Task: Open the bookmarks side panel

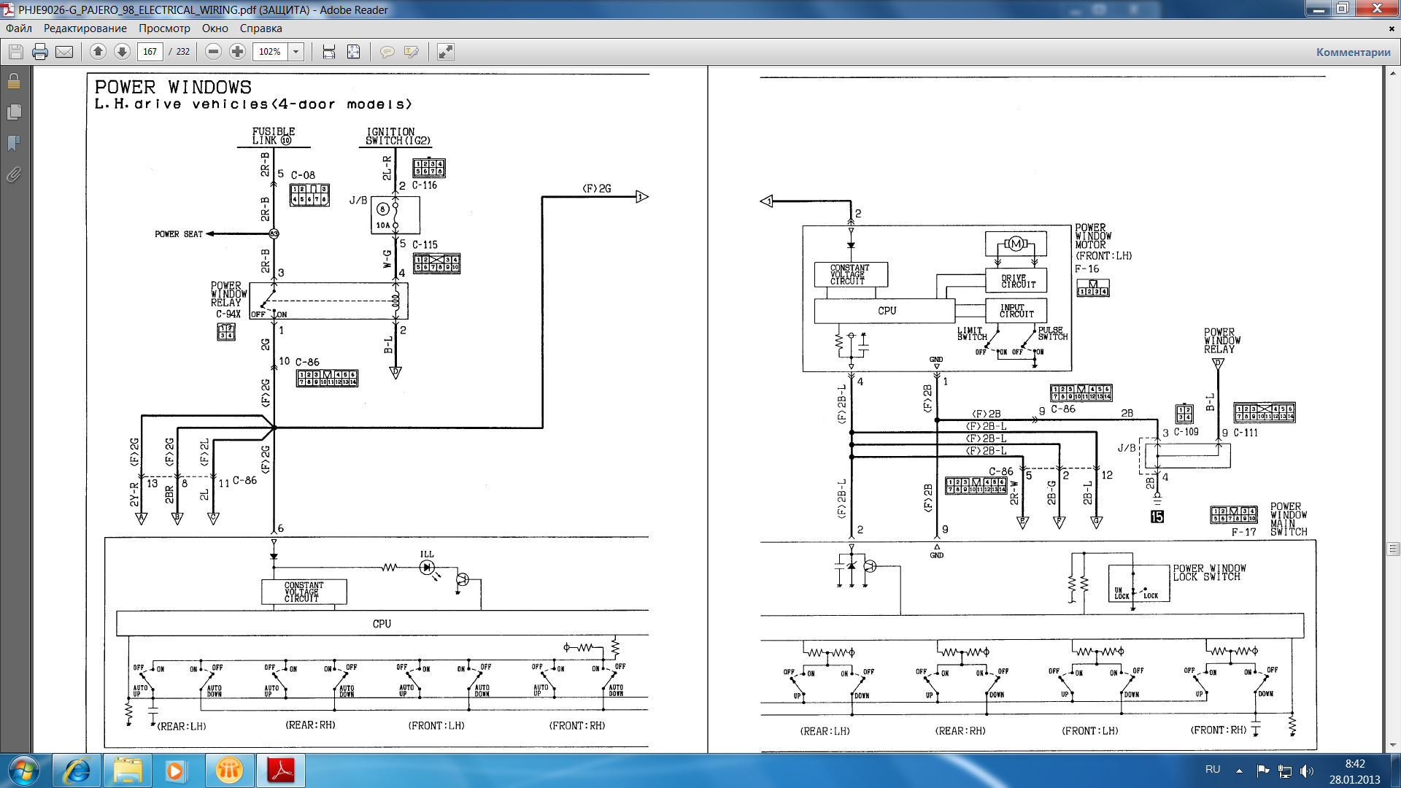Action: click(14, 143)
